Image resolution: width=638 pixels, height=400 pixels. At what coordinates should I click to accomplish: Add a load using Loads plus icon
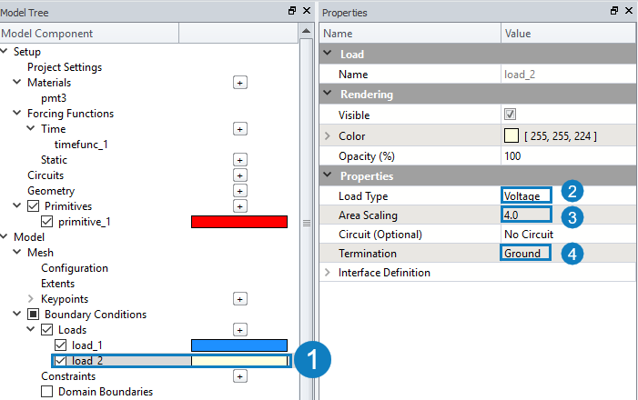239,330
